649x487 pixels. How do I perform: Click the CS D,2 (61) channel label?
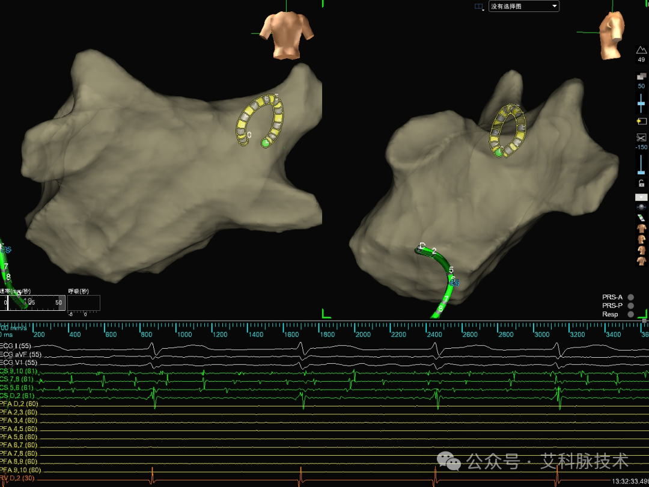[19, 396]
